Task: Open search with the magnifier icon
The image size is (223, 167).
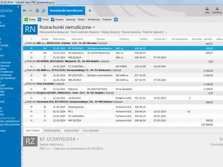Action: tap(44, 11)
